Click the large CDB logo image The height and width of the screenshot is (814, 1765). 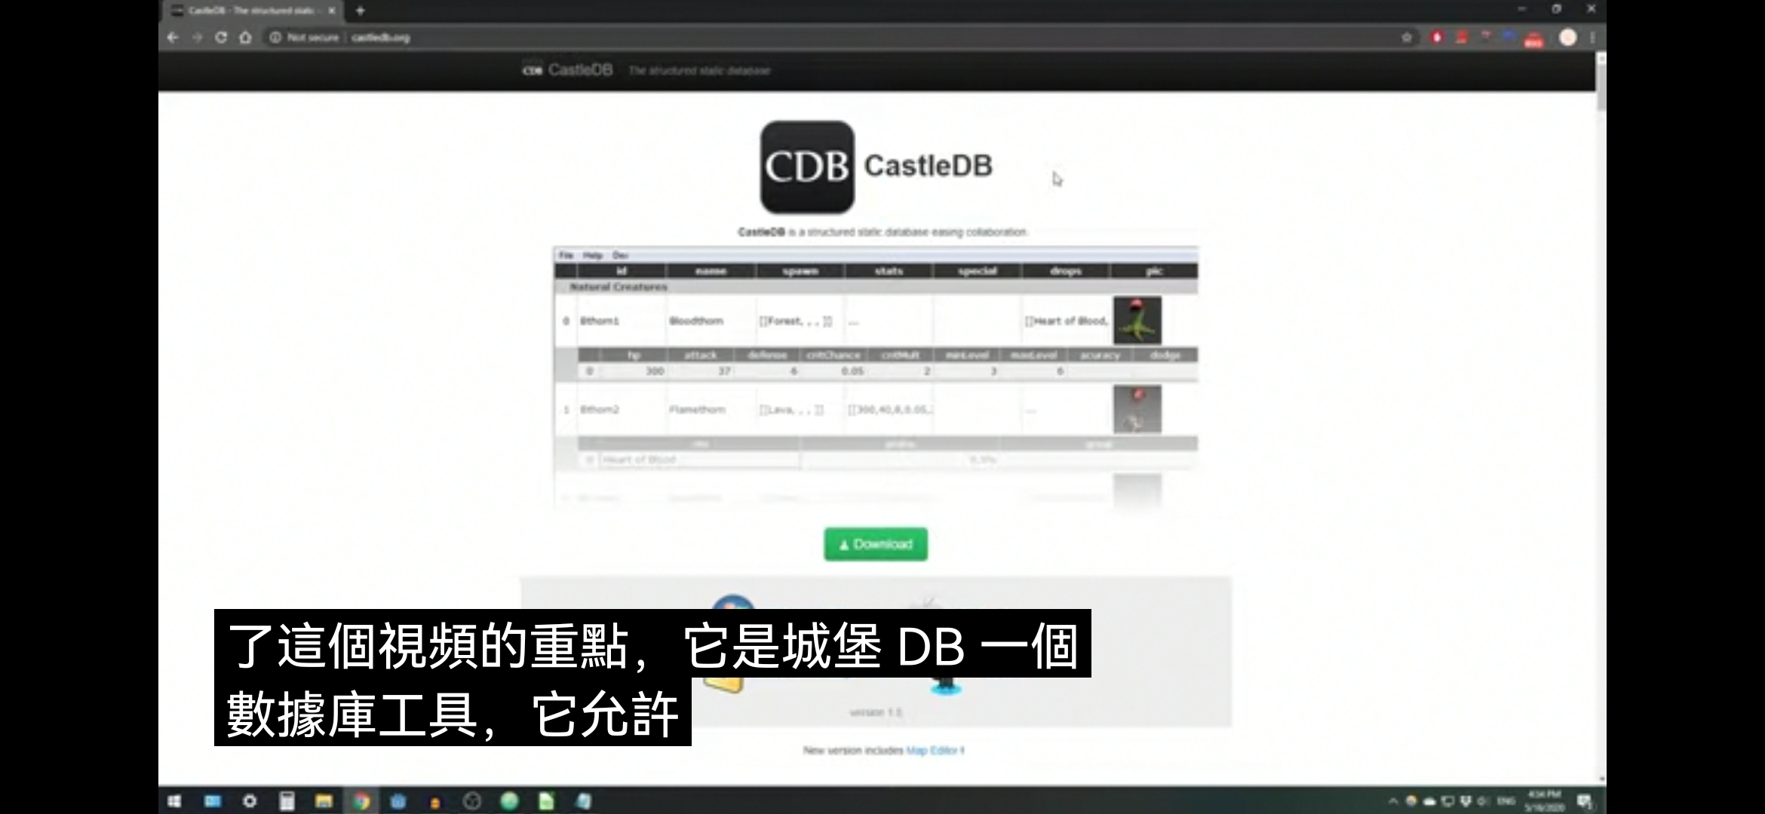pyautogui.click(x=807, y=167)
